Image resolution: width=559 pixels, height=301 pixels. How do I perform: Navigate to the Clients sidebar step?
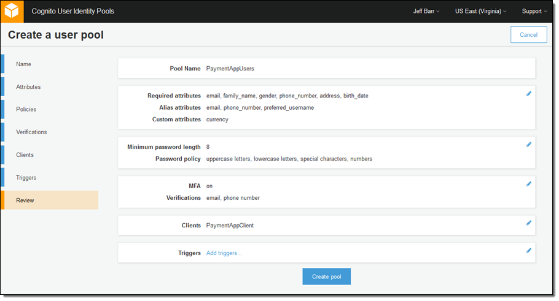[25, 154]
